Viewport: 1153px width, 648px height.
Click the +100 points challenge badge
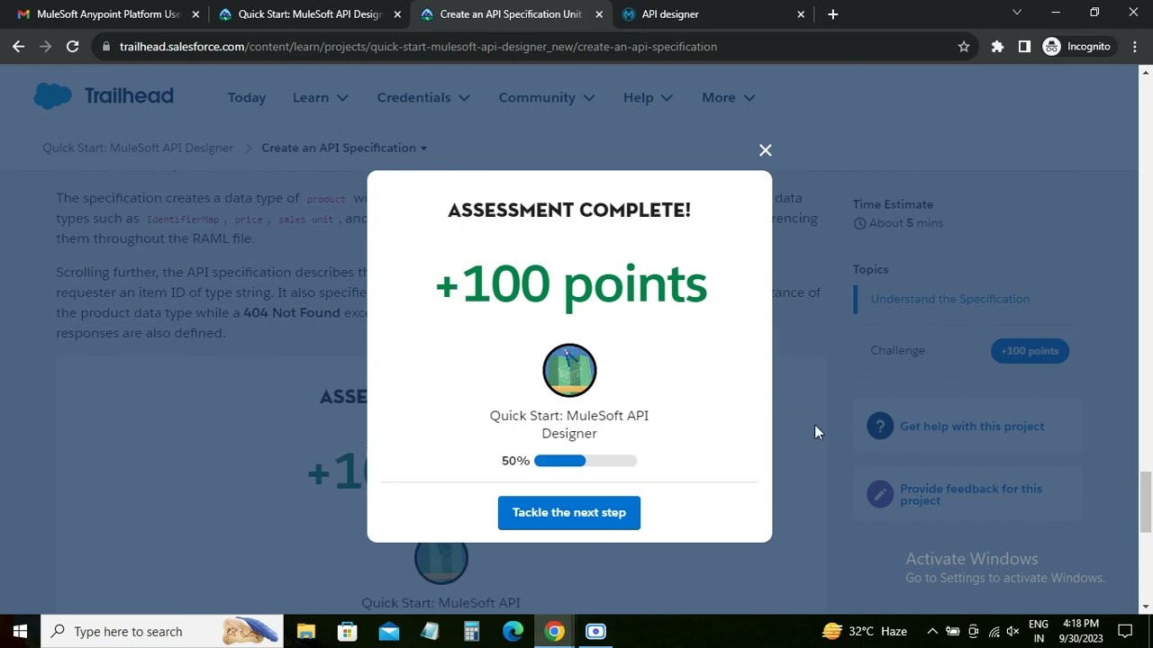1030,351
